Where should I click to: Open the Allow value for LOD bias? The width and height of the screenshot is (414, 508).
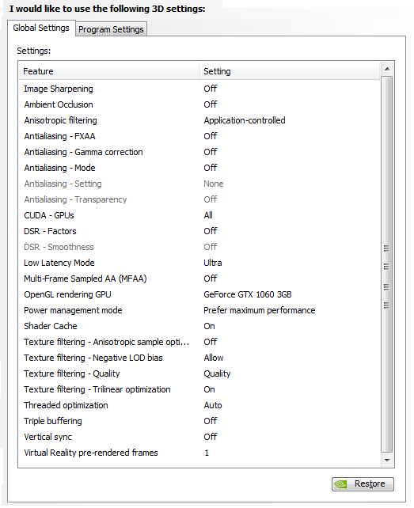214,358
